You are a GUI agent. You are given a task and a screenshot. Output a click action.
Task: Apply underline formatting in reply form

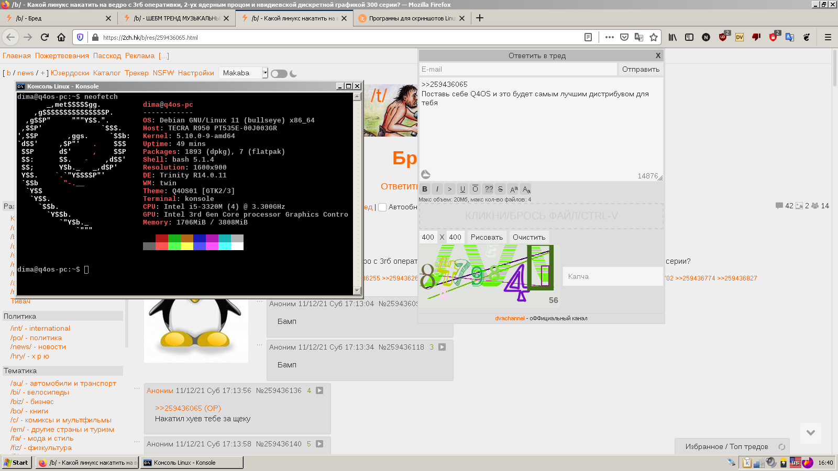click(462, 189)
